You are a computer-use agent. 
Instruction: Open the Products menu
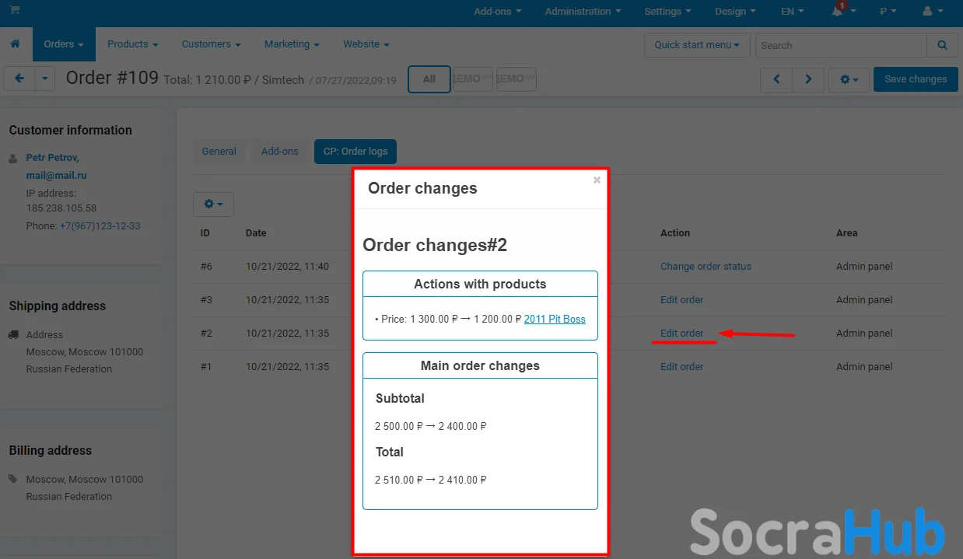pyautogui.click(x=133, y=44)
